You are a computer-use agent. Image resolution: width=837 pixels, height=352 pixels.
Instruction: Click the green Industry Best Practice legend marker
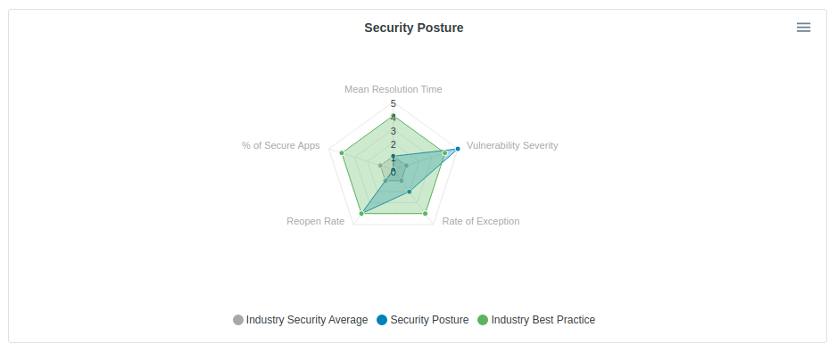[x=483, y=320]
